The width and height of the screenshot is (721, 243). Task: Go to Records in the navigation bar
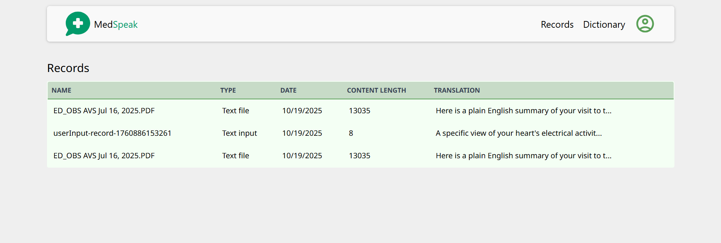coord(557,24)
